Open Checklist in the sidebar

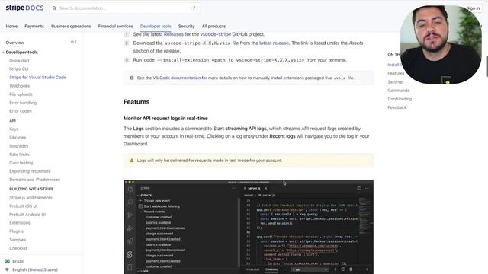(18, 248)
